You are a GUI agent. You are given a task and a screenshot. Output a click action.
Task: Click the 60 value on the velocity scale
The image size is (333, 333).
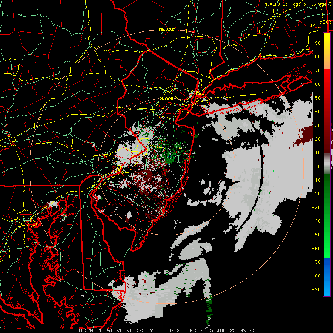318,84
